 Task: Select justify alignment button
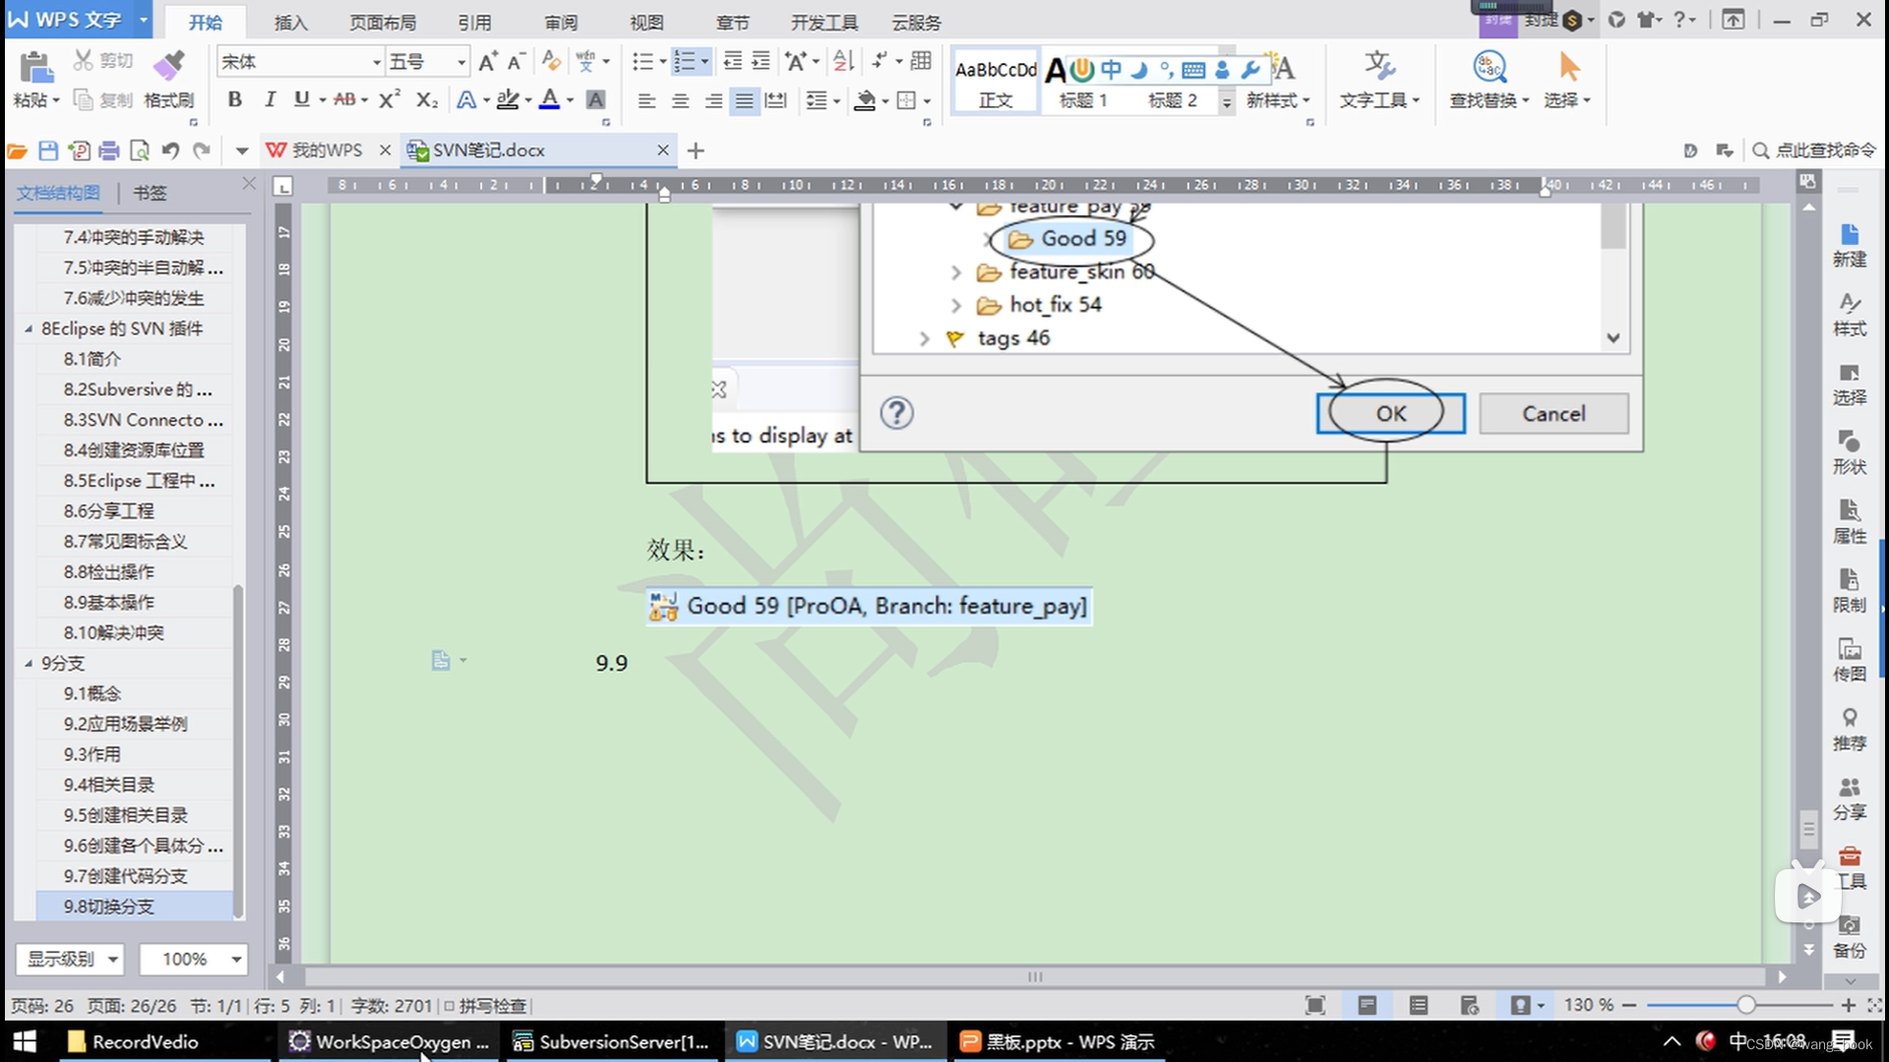pyautogui.click(x=745, y=100)
